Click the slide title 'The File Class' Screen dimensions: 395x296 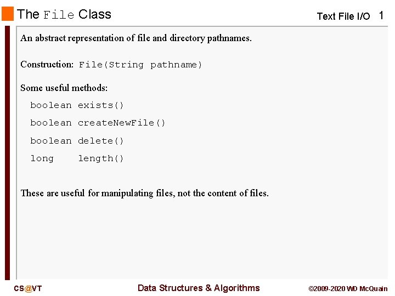pyautogui.click(x=64, y=14)
